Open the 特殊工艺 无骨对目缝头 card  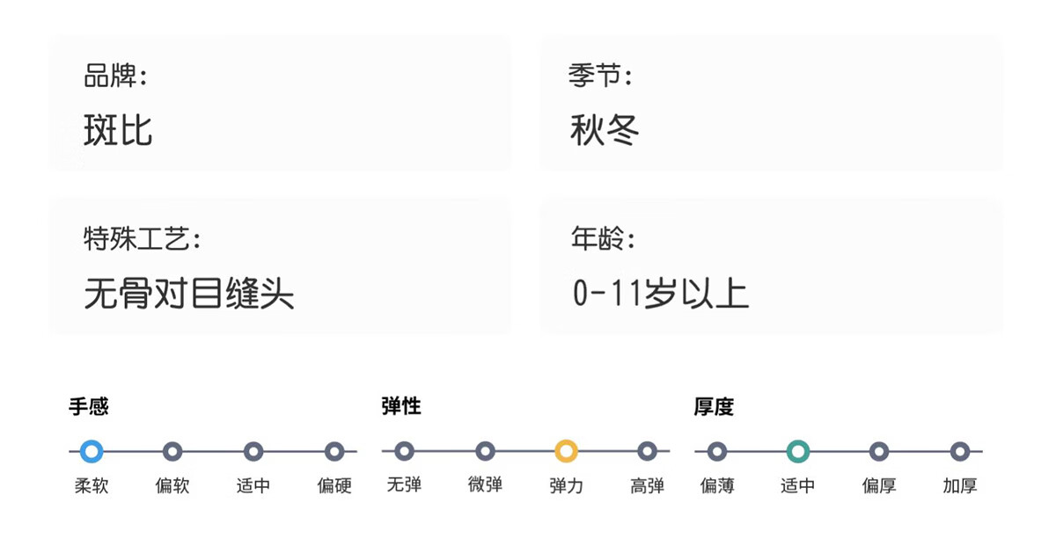coord(280,266)
